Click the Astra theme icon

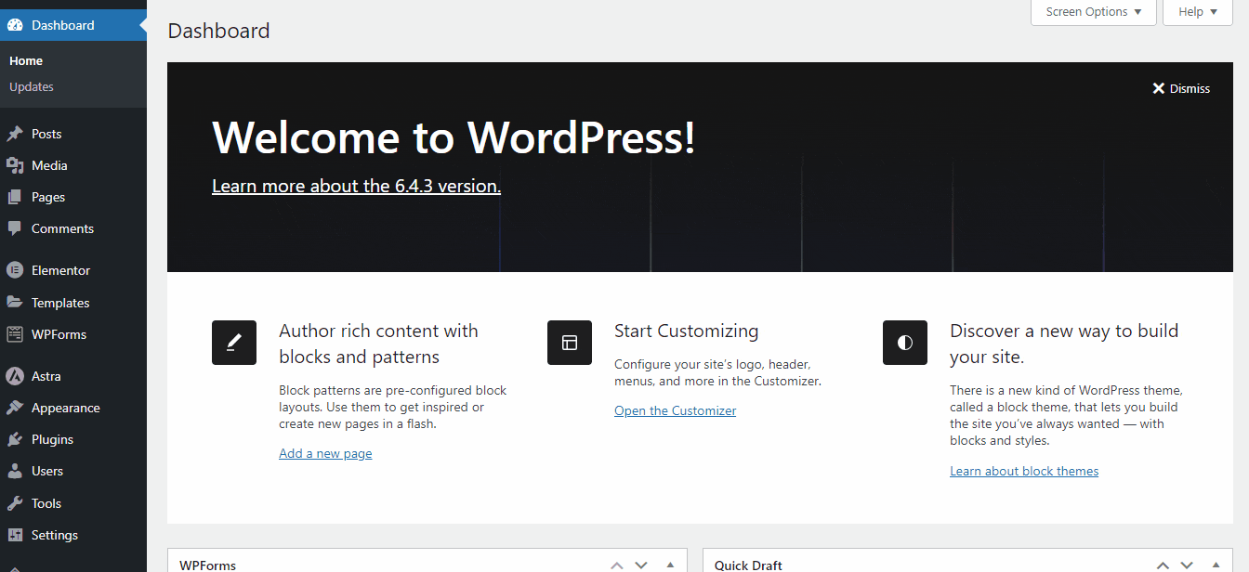tap(17, 375)
